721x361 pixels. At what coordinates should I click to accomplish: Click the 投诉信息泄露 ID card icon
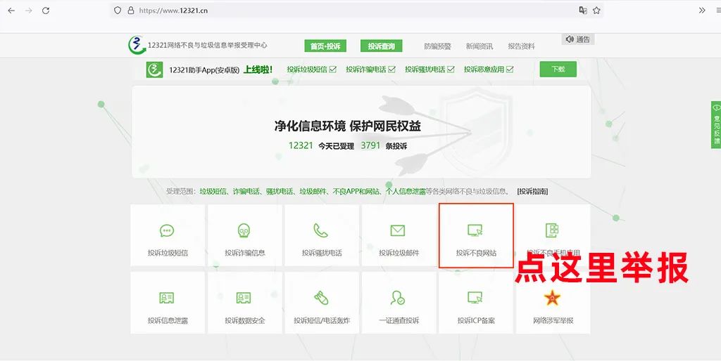tap(167, 298)
